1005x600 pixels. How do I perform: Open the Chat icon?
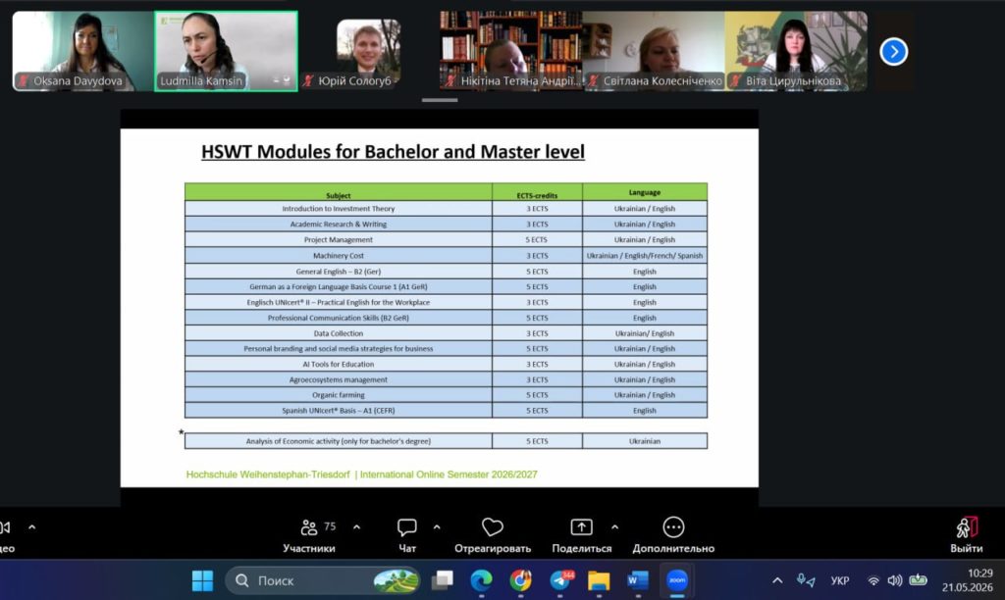click(407, 527)
